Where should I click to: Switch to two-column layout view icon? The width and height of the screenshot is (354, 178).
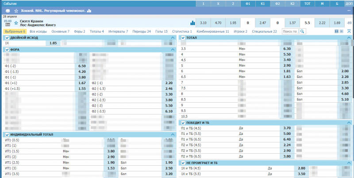point(337,31)
